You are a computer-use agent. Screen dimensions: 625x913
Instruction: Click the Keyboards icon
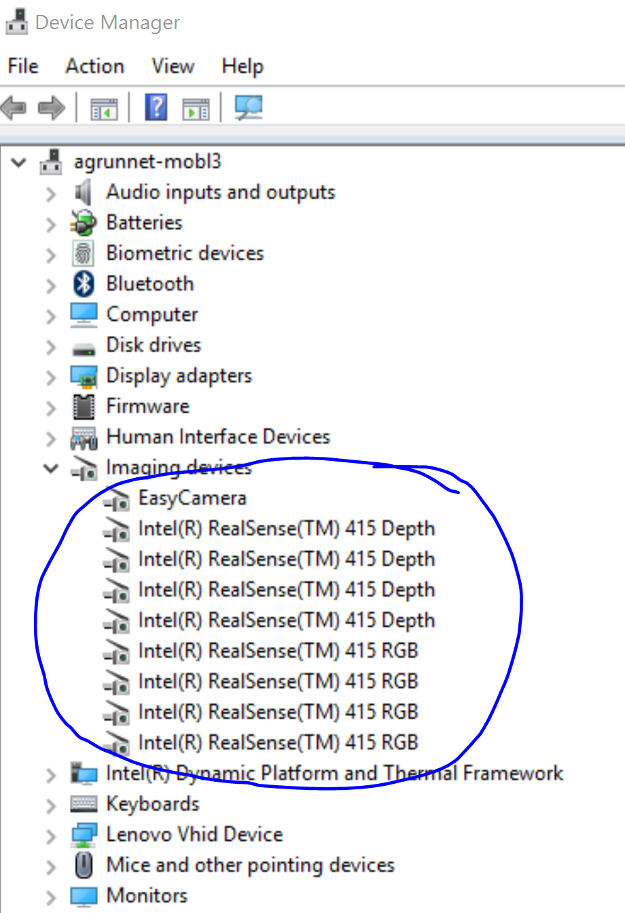[x=84, y=804]
